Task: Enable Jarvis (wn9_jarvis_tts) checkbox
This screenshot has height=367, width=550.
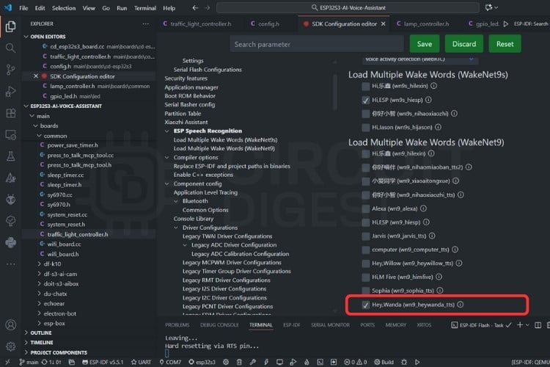Action: pyautogui.click(x=365, y=236)
